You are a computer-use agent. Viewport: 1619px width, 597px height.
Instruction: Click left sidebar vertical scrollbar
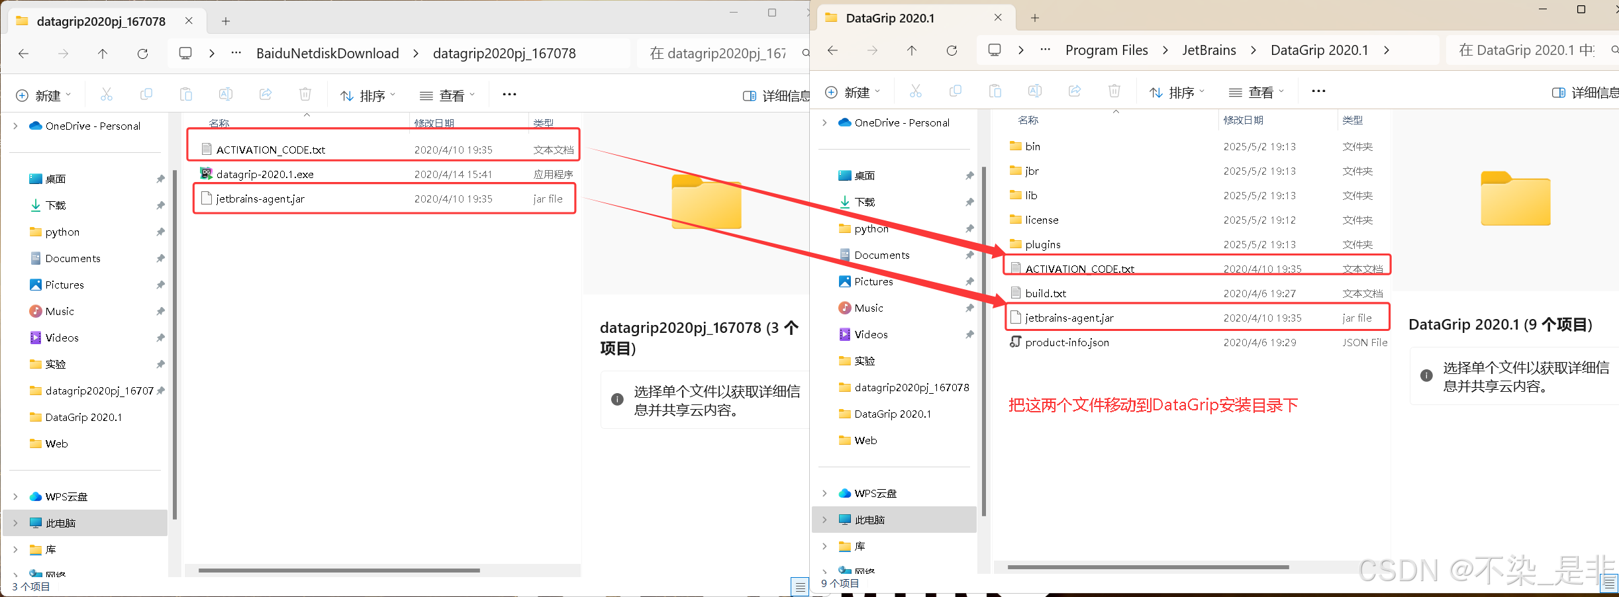click(175, 344)
